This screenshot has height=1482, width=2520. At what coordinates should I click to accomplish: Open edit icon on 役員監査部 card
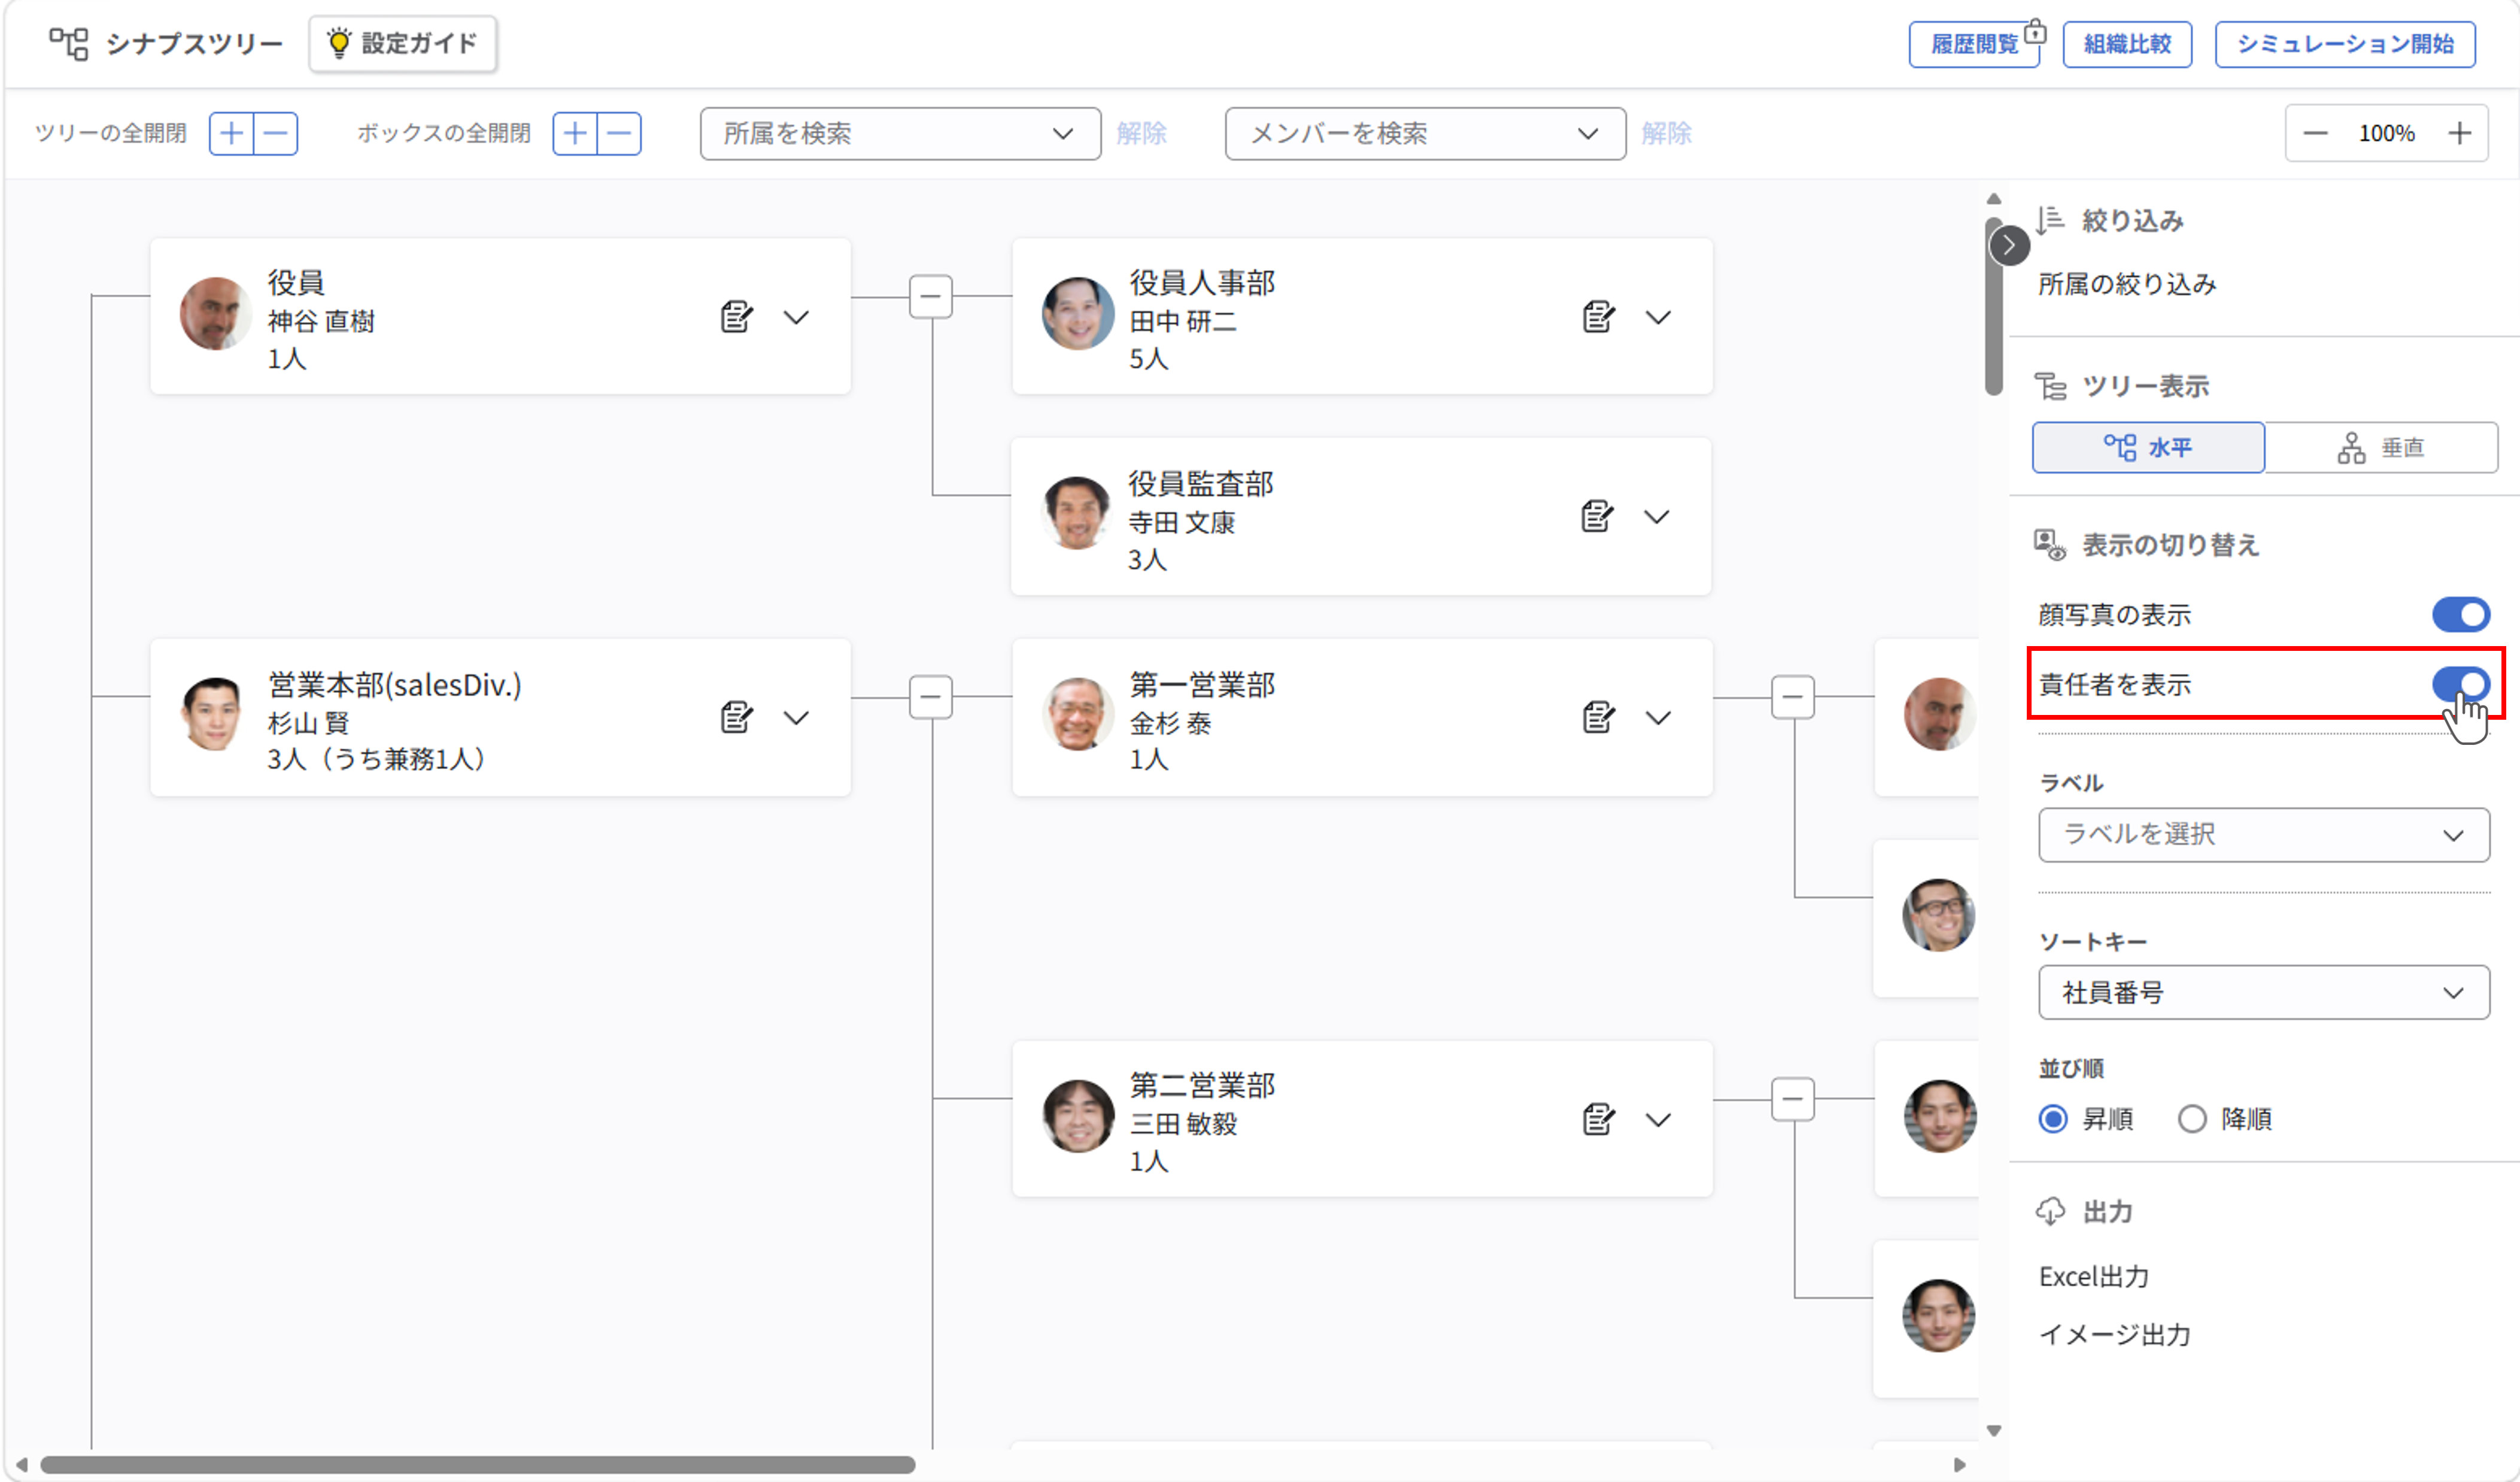(x=1597, y=516)
